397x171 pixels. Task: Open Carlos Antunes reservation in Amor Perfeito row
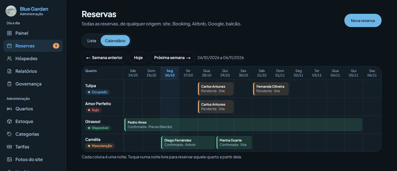(216, 107)
